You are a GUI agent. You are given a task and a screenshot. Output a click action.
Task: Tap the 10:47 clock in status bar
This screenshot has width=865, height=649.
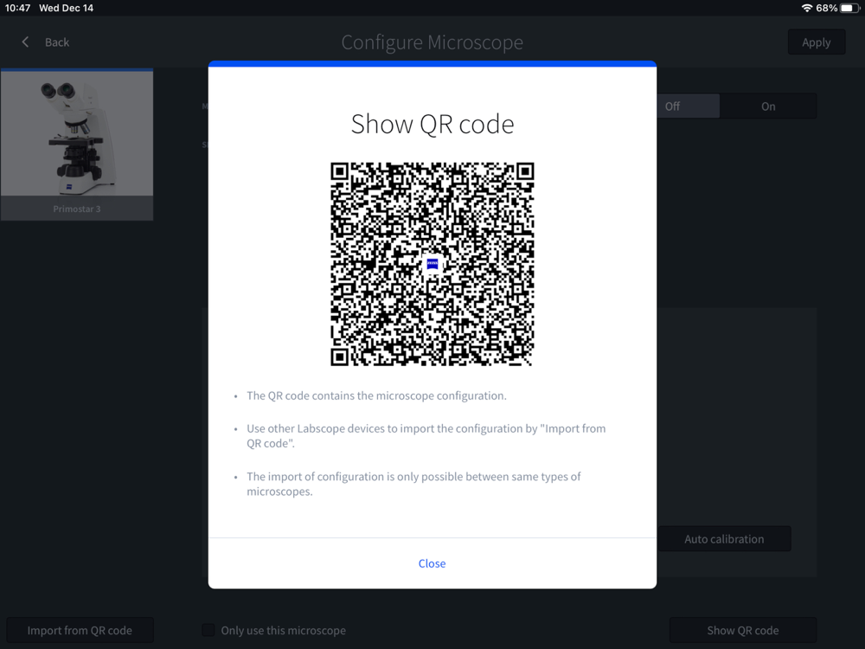click(17, 8)
